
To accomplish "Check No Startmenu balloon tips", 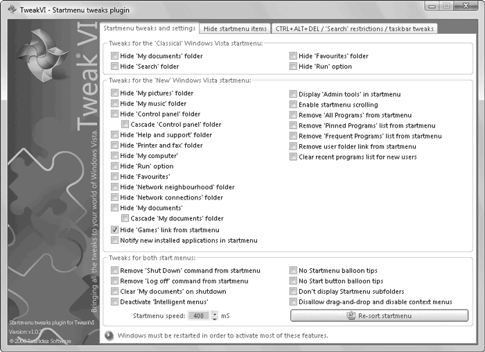I will [x=293, y=271].
